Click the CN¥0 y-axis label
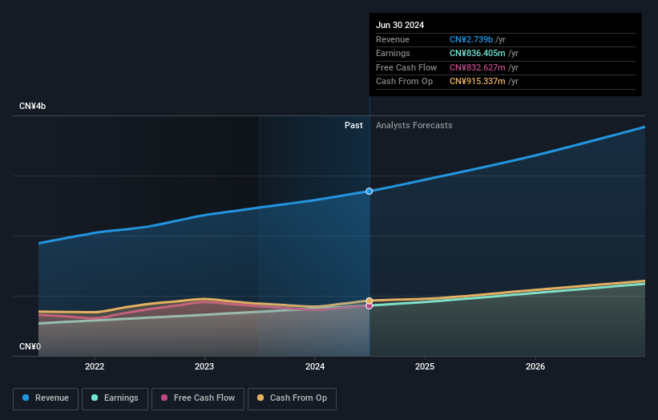 click(30, 346)
